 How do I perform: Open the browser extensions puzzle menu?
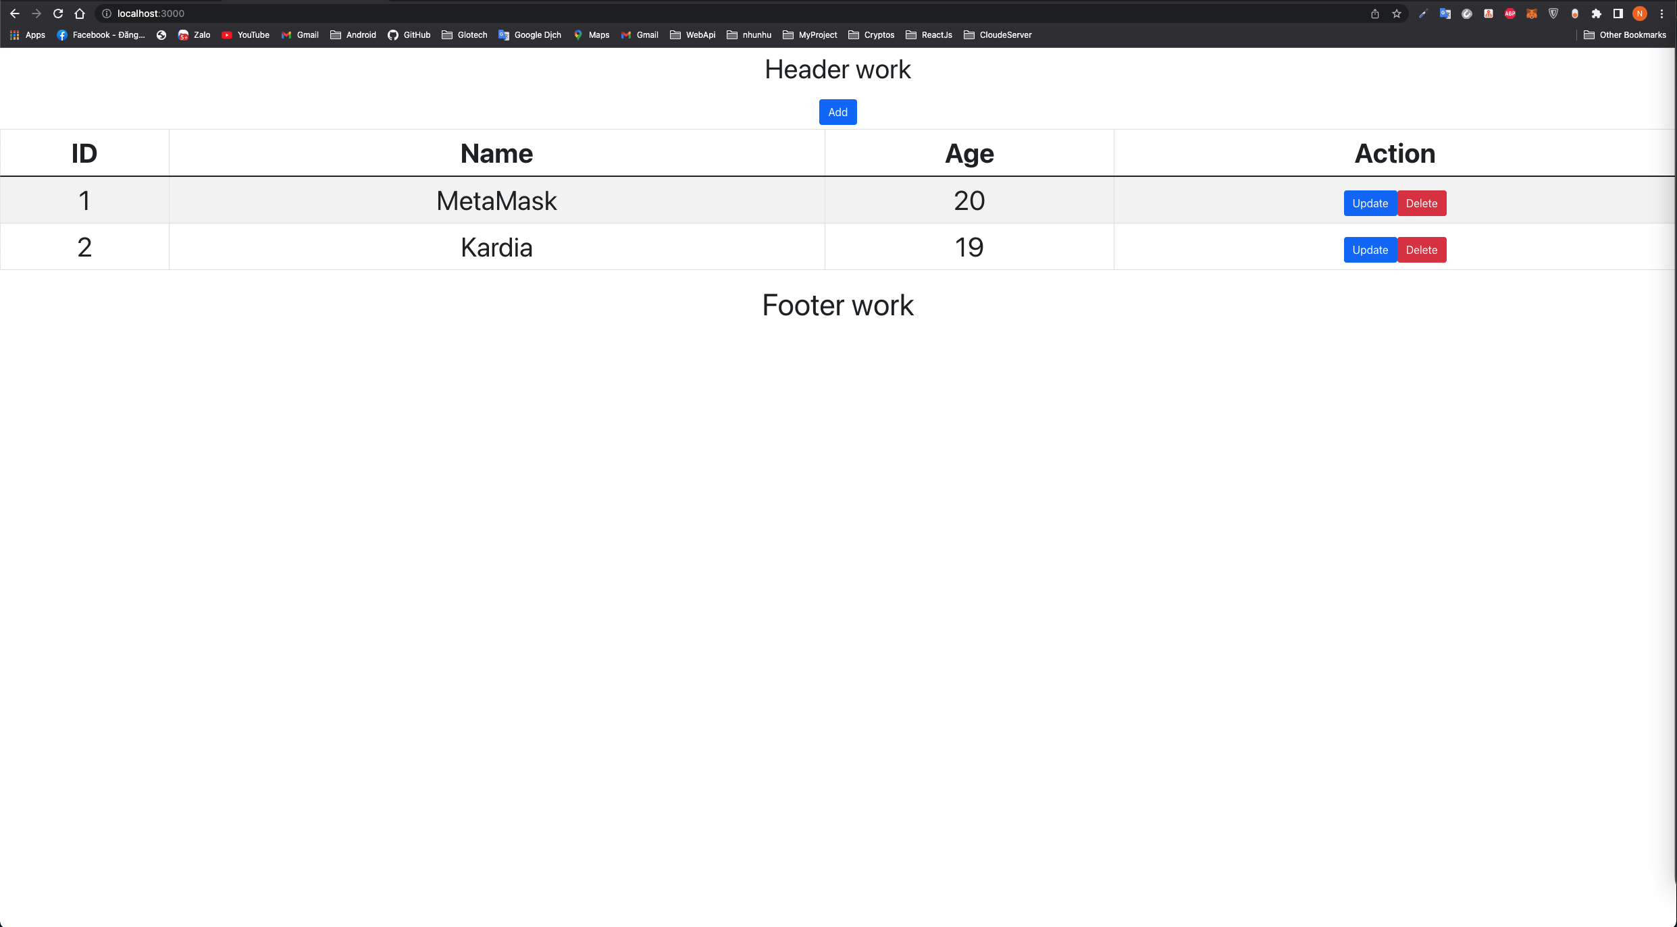(x=1597, y=14)
